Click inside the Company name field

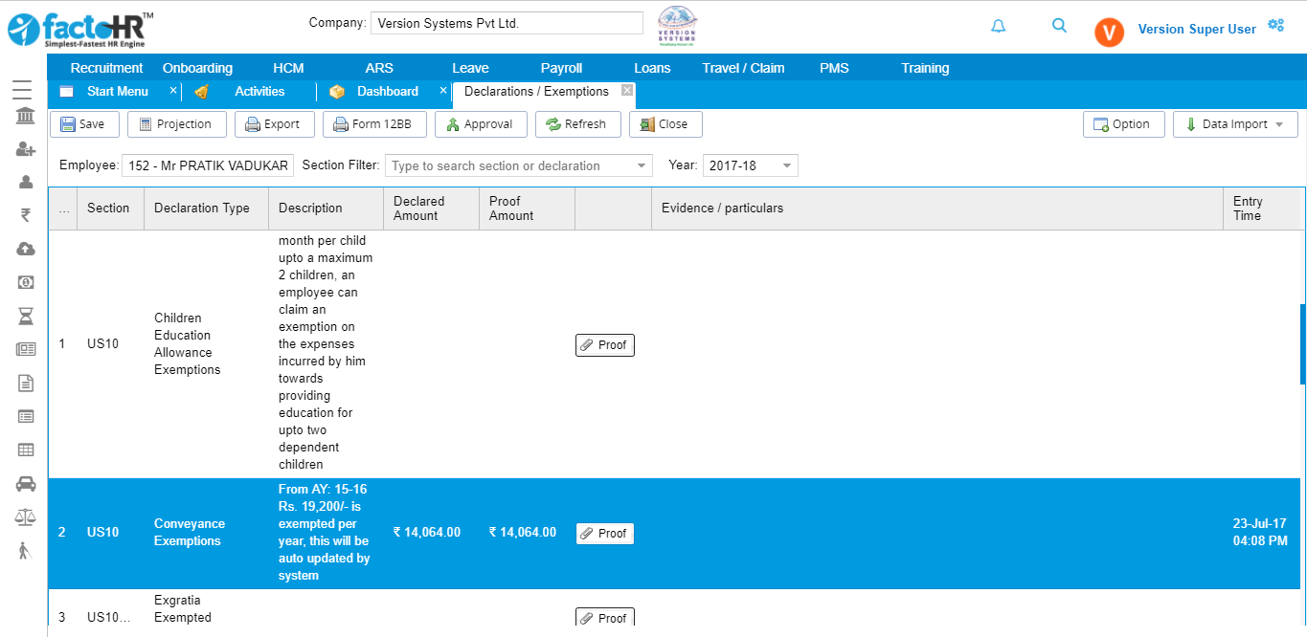506,22
